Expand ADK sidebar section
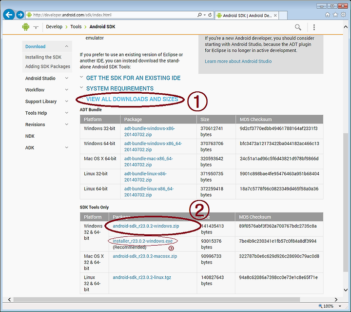 [66, 147]
